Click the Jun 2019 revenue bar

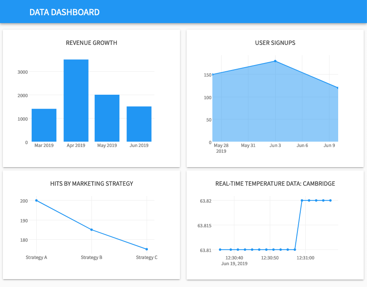pyautogui.click(x=139, y=124)
